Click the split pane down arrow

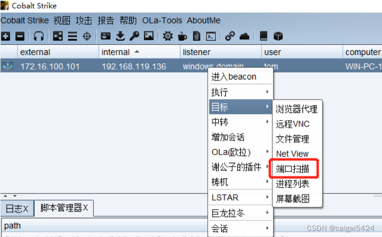coord(15,196)
